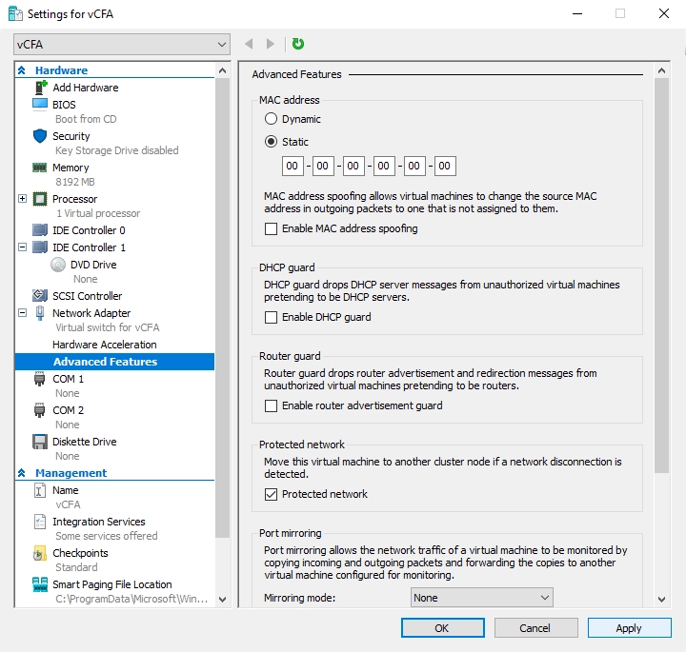Click 'Virtual switch for vCFA' text
Viewport: 686px width, 652px height.
click(107, 327)
